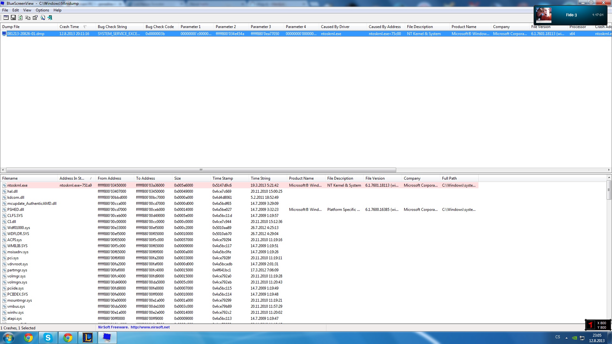Open the File menu
Screen dimensions: 612x344
[x=5, y=10]
